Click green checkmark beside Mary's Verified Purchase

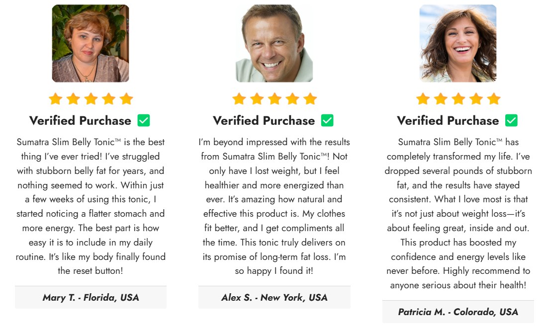[x=144, y=120]
